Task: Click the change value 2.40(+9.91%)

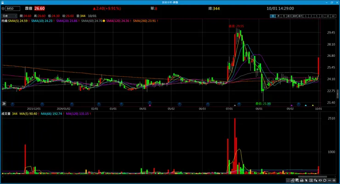Action: 108,8
